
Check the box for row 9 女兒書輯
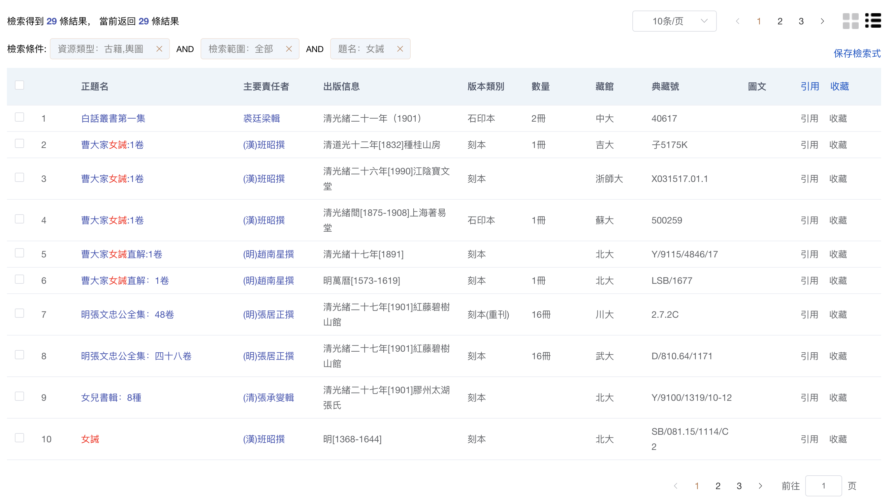coord(19,396)
